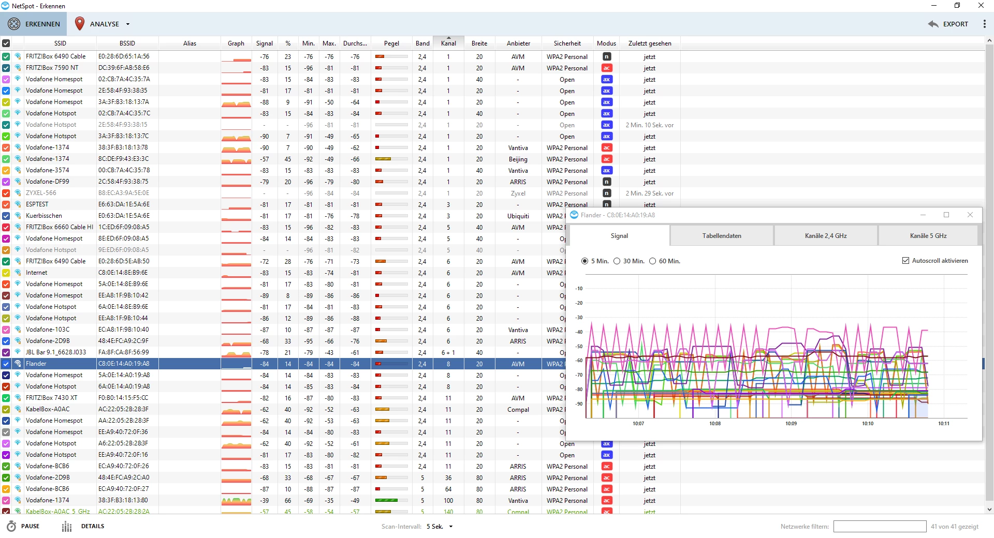This screenshot has height=538, width=994.
Task: Click the 'n' mode badge in first row
Action: [606, 56]
